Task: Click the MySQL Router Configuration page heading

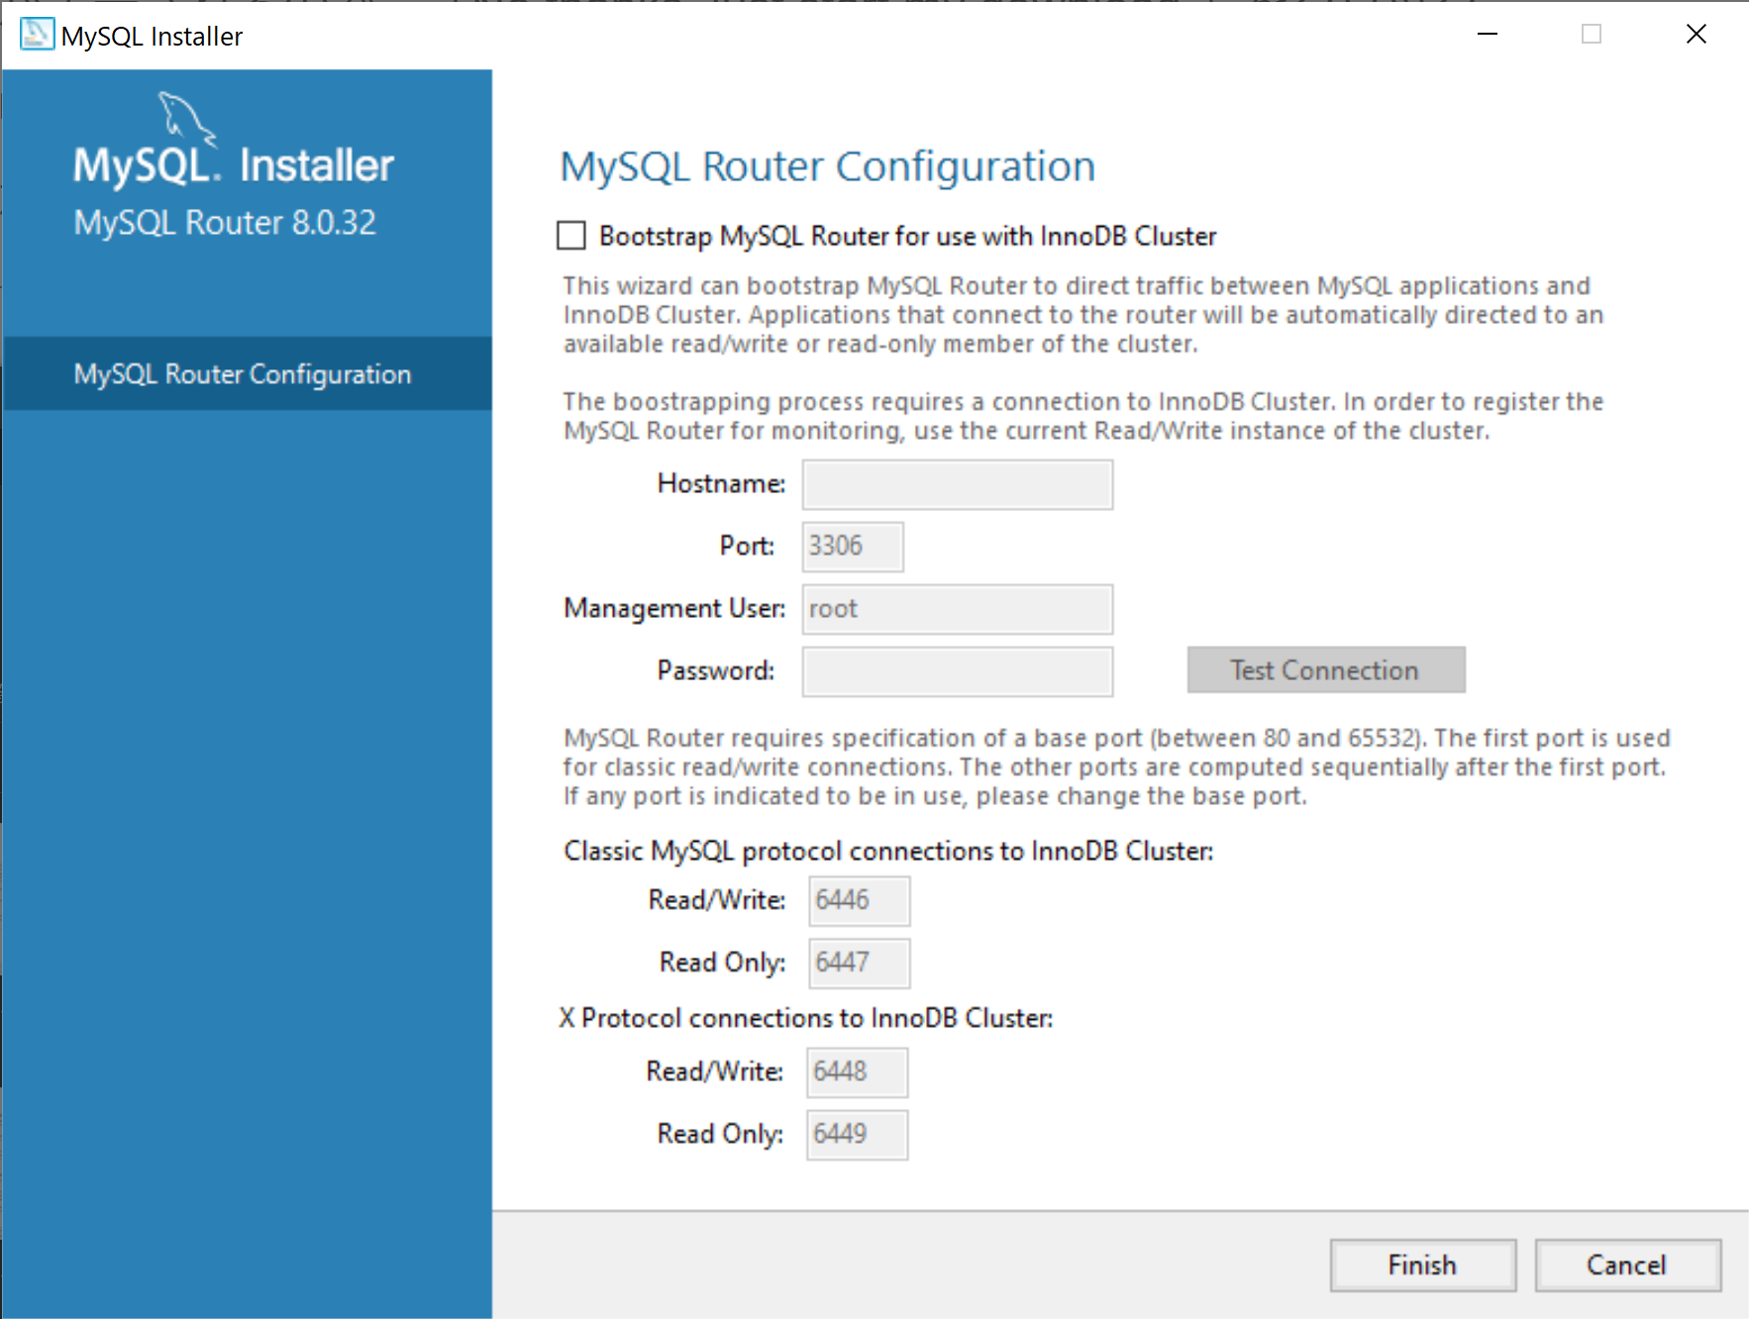Action: (x=827, y=165)
